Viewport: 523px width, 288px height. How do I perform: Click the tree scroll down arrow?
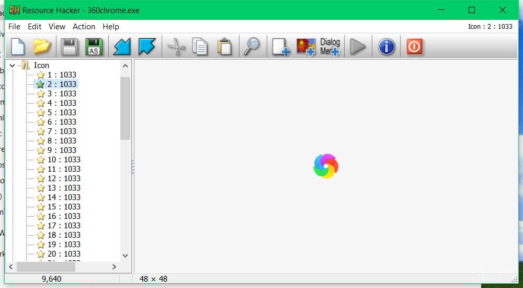pyautogui.click(x=126, y=256)
